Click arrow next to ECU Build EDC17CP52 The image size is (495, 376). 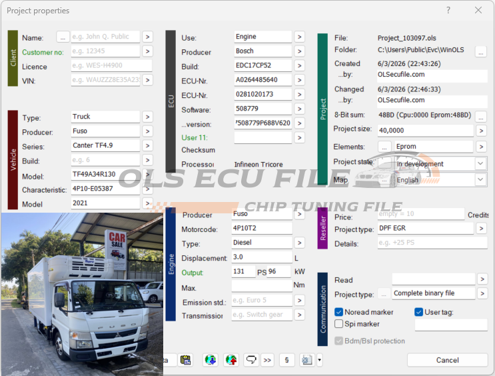299,66
